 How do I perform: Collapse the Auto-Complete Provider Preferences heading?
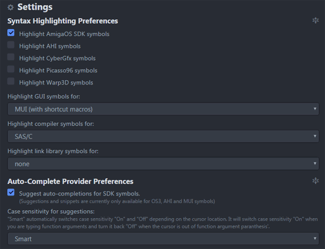70,181
